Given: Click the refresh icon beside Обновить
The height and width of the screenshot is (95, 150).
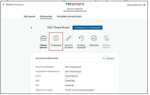Looking at the screenshot, I should 104,58.
